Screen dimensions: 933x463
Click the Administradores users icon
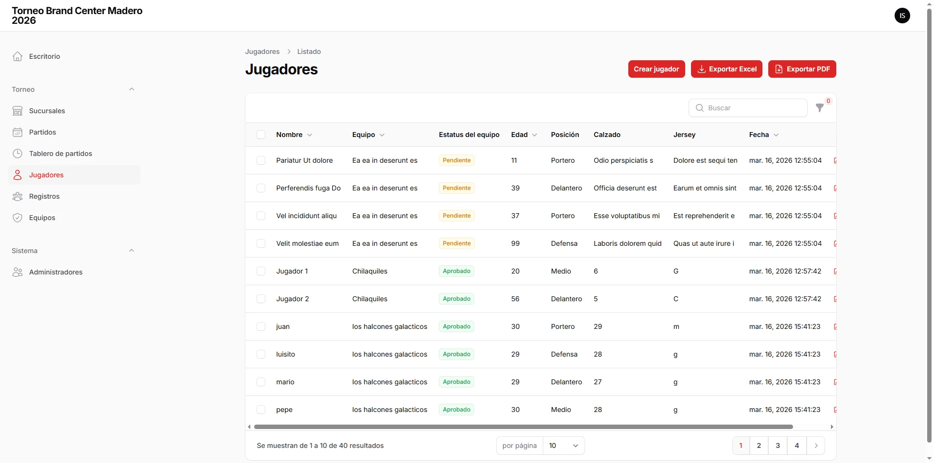coord(17,272)
